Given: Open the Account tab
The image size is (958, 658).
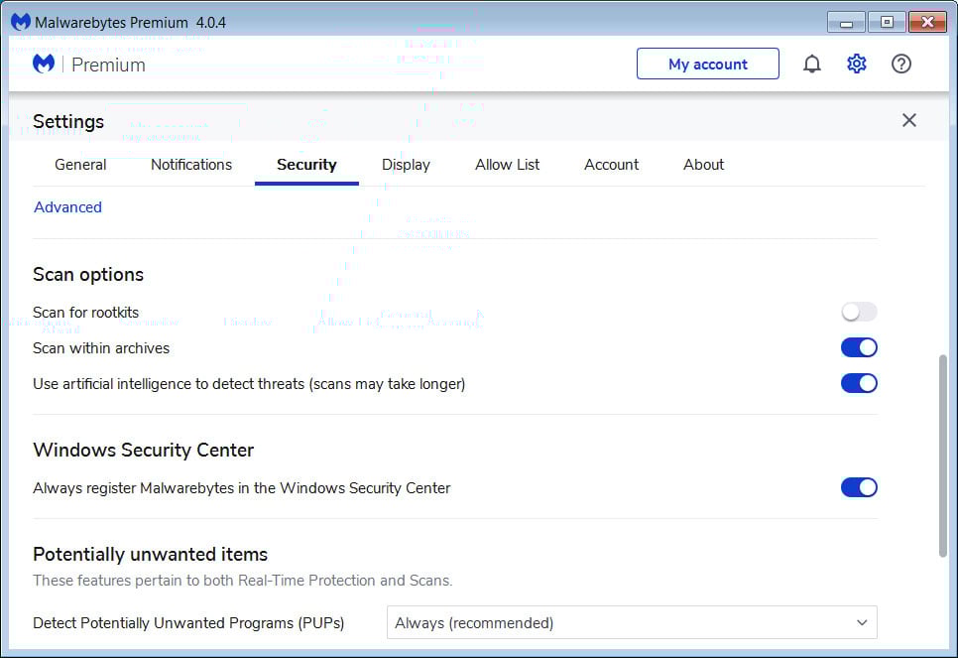Looking at the screenshot, I should [x=611, y=165].
